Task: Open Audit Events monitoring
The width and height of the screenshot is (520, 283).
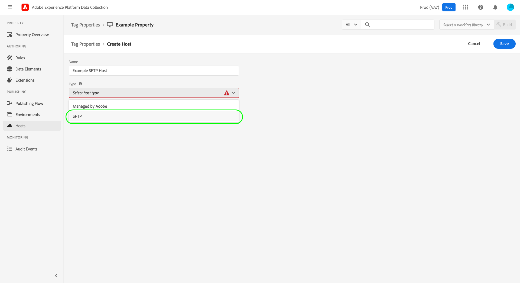Action: point(10,149)
